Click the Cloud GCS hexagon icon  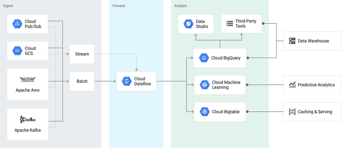click(x=17, y=51)
